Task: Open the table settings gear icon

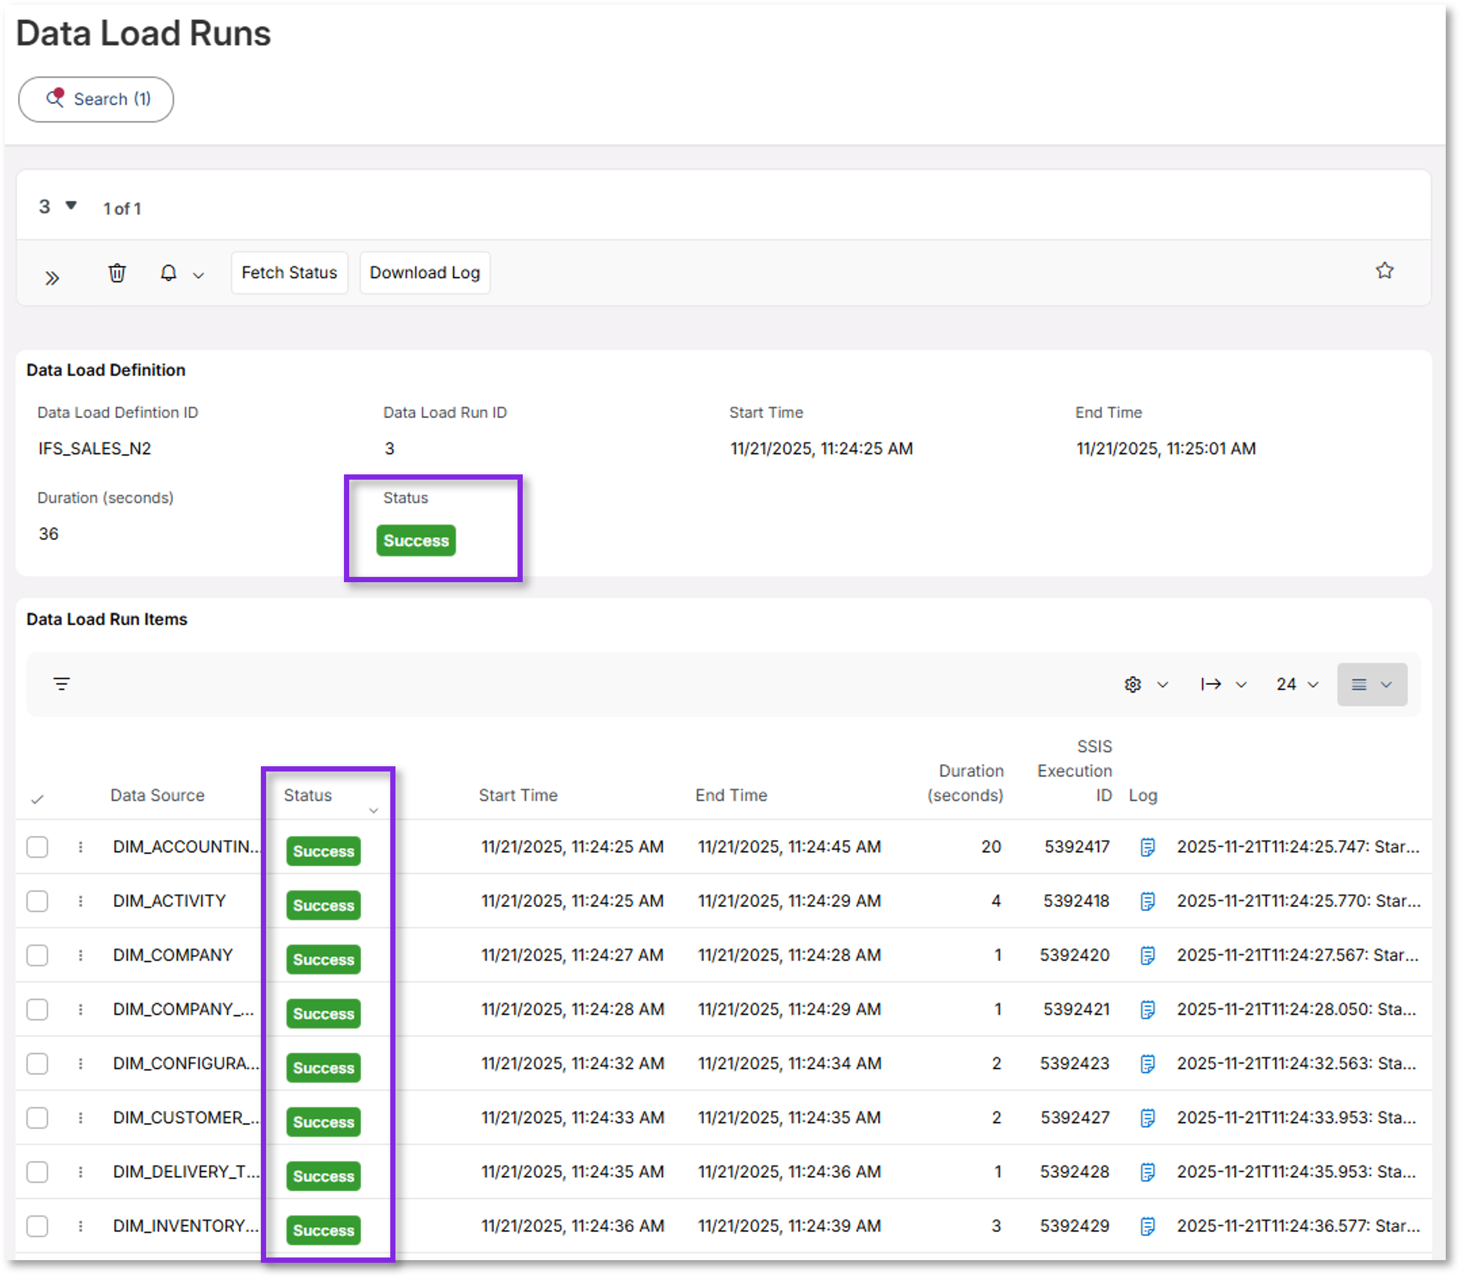Action: (1132, 685)
